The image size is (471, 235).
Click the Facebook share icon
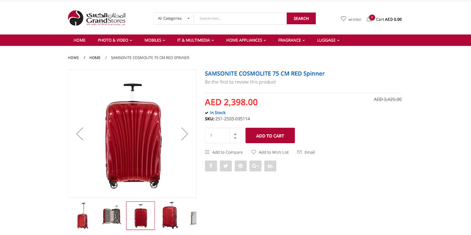tap(211, 166)
